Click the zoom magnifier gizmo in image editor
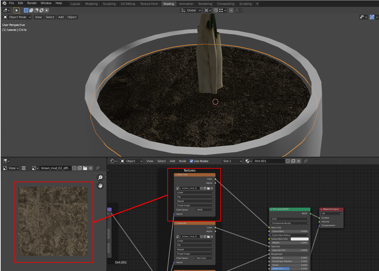 coord(100,178)
